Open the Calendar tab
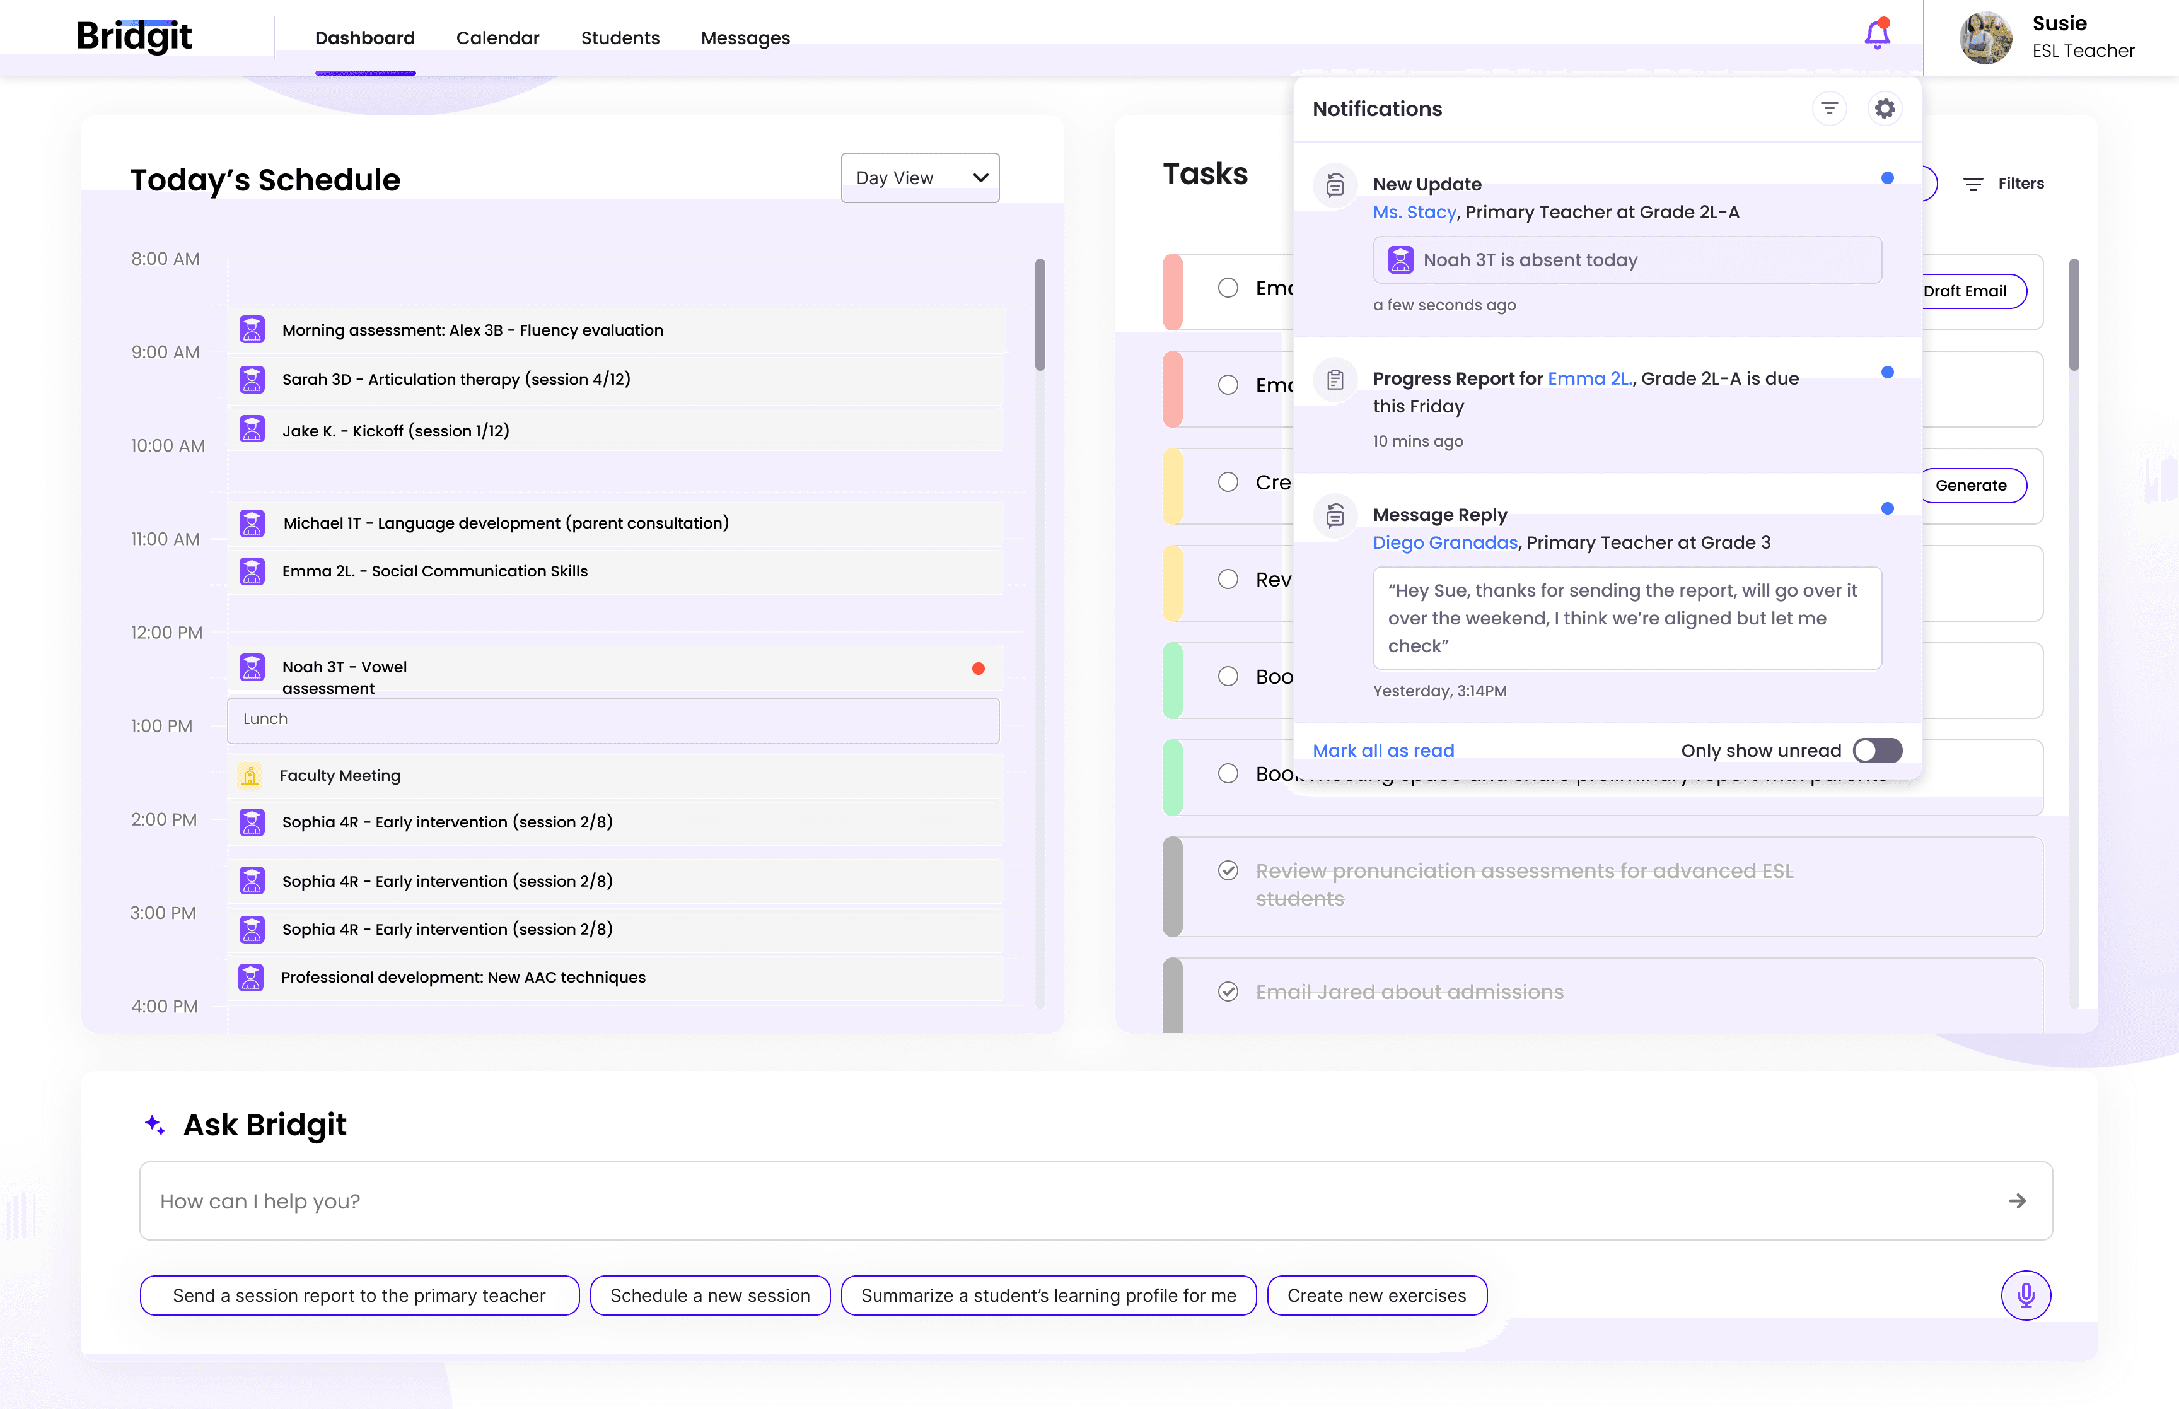The image size is (2179, 1409). [x=497, y=38]
